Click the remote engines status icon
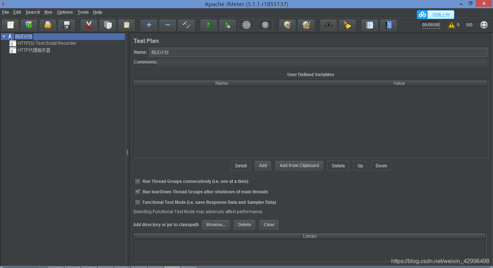The image size is (493, 268). [484, 25]
